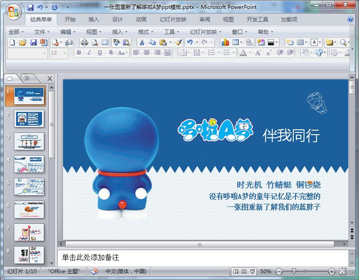The width and height of the screenshot is (359, 280).
Task: Expand the Paste options arrow
Action: (x=170, y=42)
